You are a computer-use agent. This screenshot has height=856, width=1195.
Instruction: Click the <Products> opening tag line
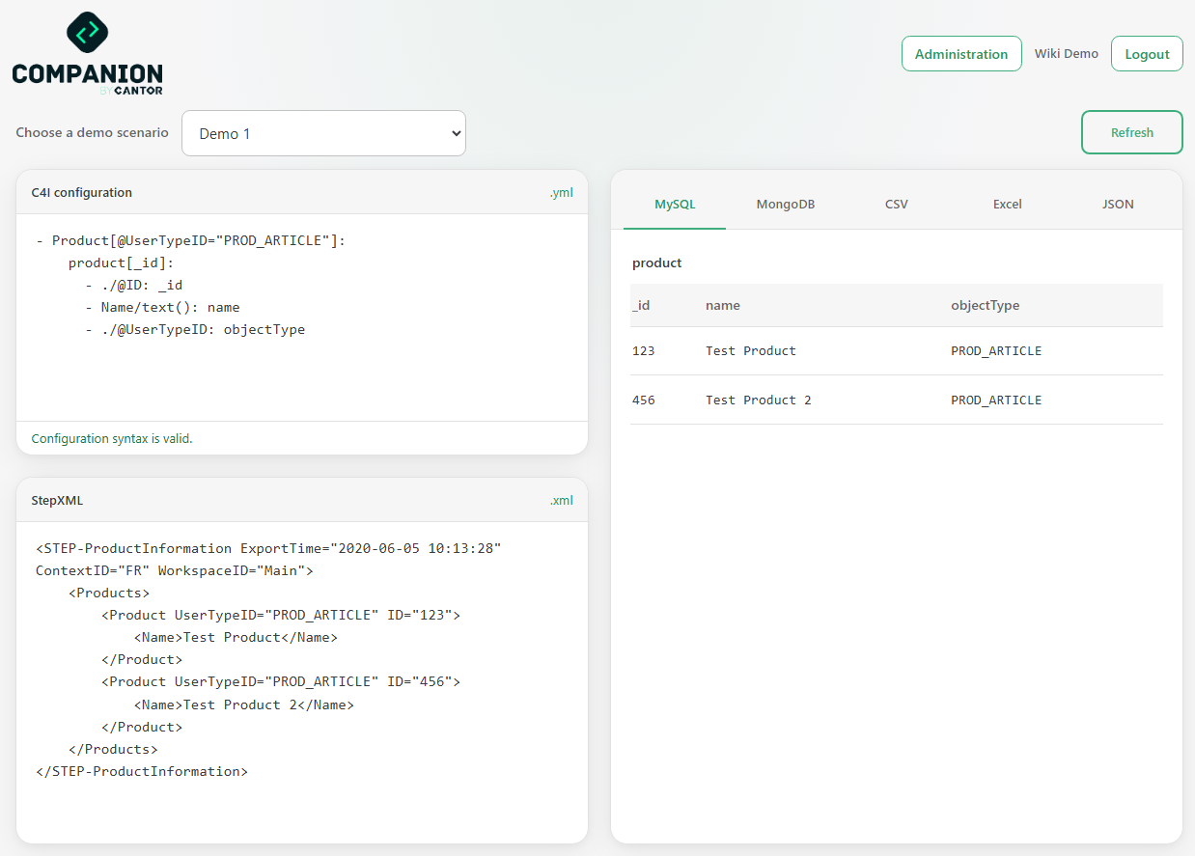pyautogui.click(x=109, y=593)
